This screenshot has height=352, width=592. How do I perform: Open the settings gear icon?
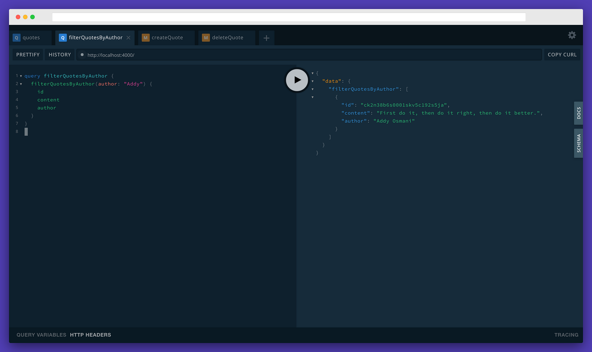[572, 35]
